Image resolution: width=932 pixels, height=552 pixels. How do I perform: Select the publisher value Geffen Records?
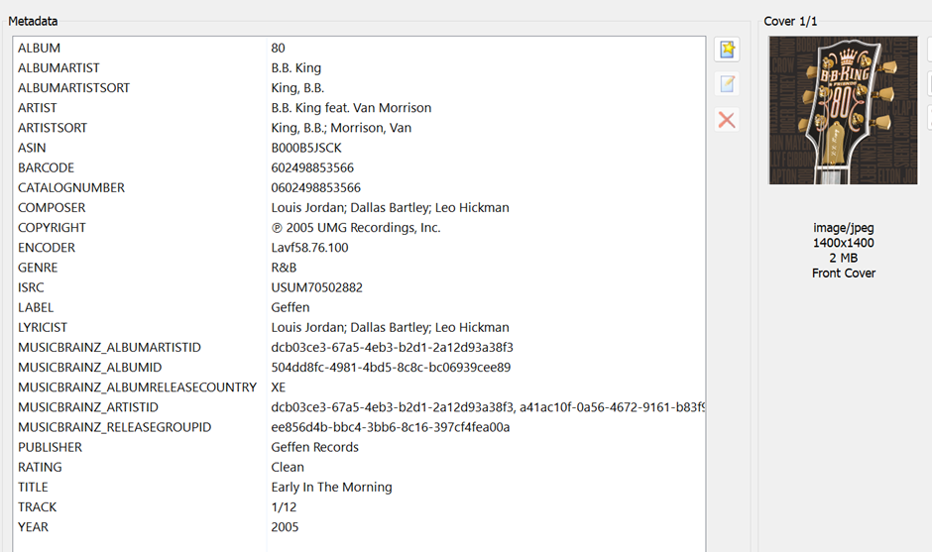(315, 447)
